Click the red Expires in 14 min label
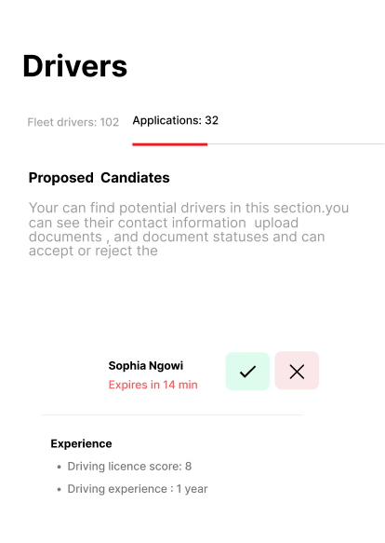 click(153, 385)
